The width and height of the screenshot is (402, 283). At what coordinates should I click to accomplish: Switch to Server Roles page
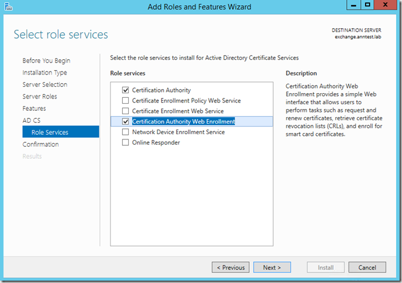coord(40,97)
